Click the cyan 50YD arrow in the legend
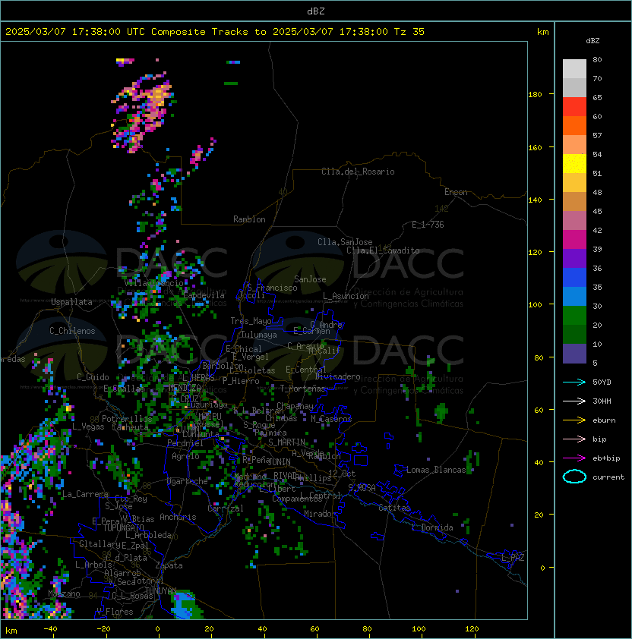Image resolution: width=632 pixels, height=639 pixels. [x=574, y=382]
